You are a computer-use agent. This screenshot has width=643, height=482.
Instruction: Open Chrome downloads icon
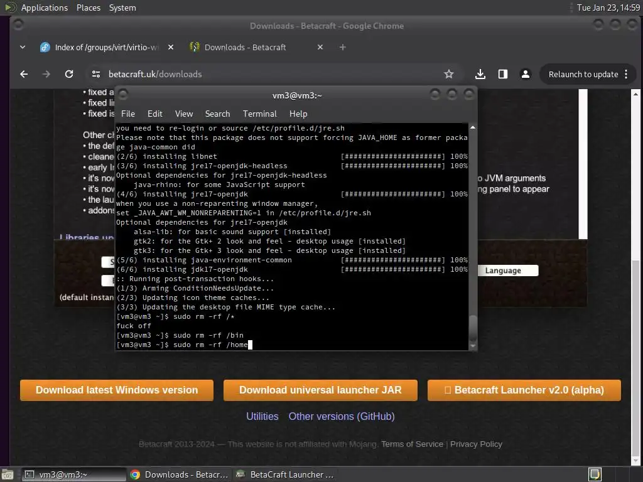tap(480, 74)
